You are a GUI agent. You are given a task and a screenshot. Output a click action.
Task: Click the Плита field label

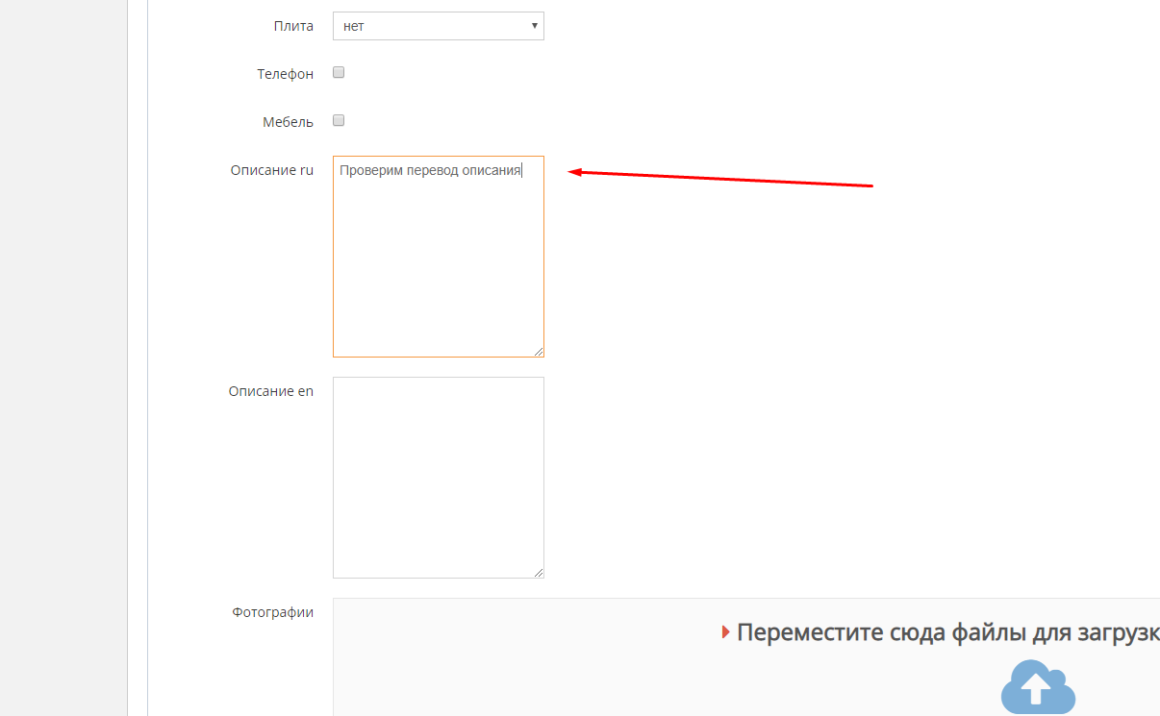click(x=293, y=26)
